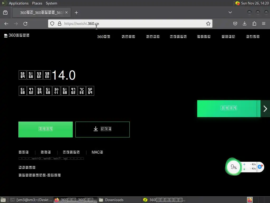The width and height of the screenshot is (270, 203).
Task: Switch to the Firefox 360 taskbar window
Action: pos(75,200)
